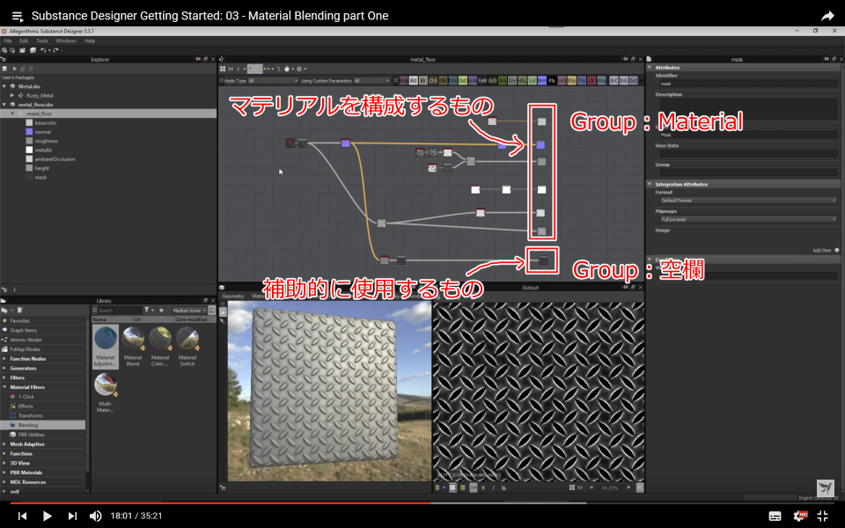Click the graph settings gear icon
Image resolution: width=845 pixels, height=528 pixels.
click(x=299, y=69)
